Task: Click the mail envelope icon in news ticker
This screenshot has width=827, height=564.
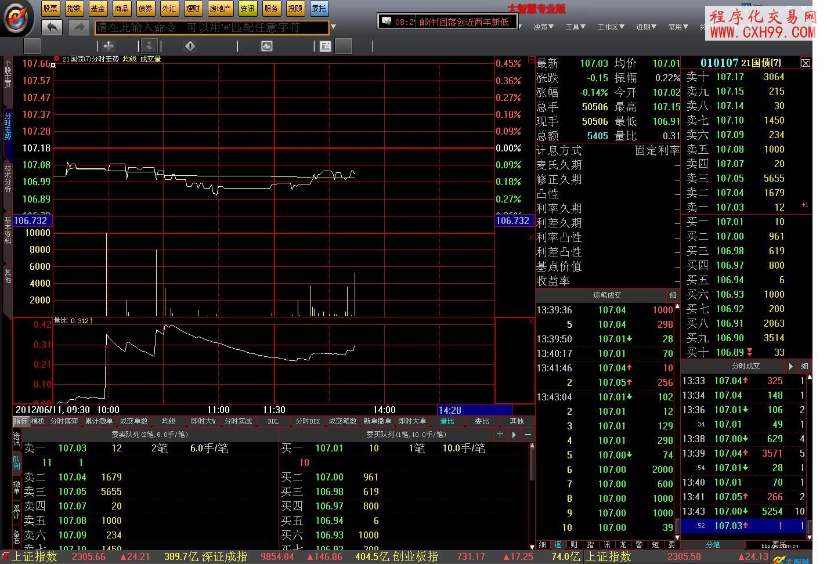Action: (x=386, y=21)
